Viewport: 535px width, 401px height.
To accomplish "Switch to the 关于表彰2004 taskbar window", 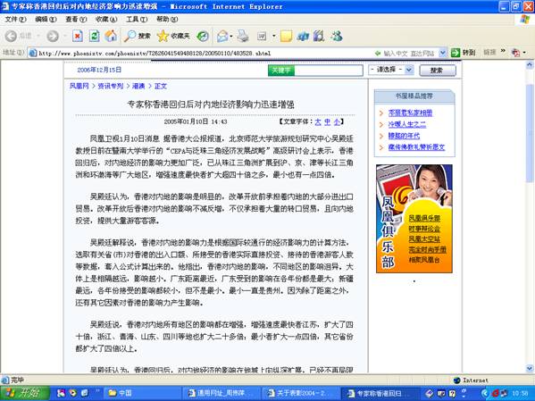I will (301, 393).
